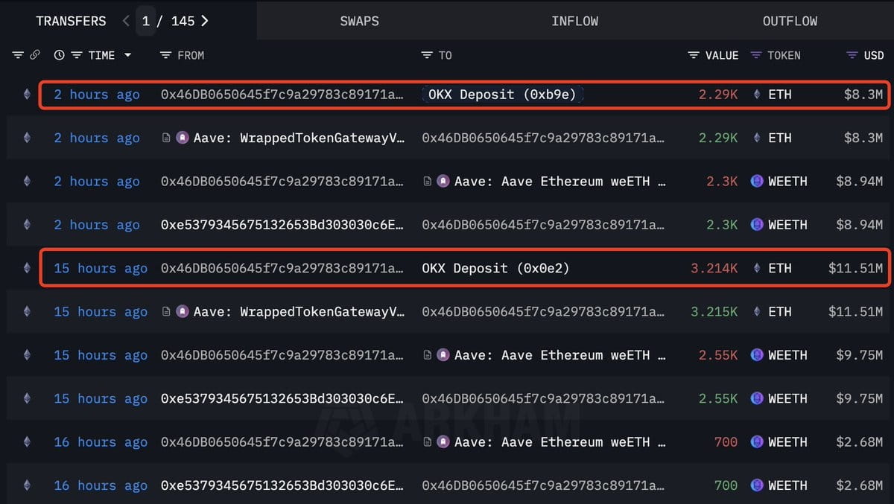Click the WEETH token icon in green 2.3K row
The height and width of the screenshot is (504, 894).
coord(757,225)
